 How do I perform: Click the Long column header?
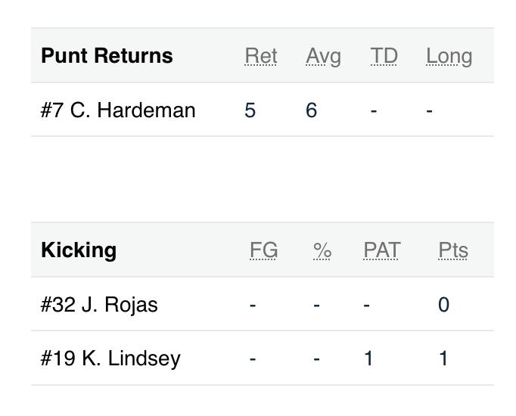[x=449, y=56]
